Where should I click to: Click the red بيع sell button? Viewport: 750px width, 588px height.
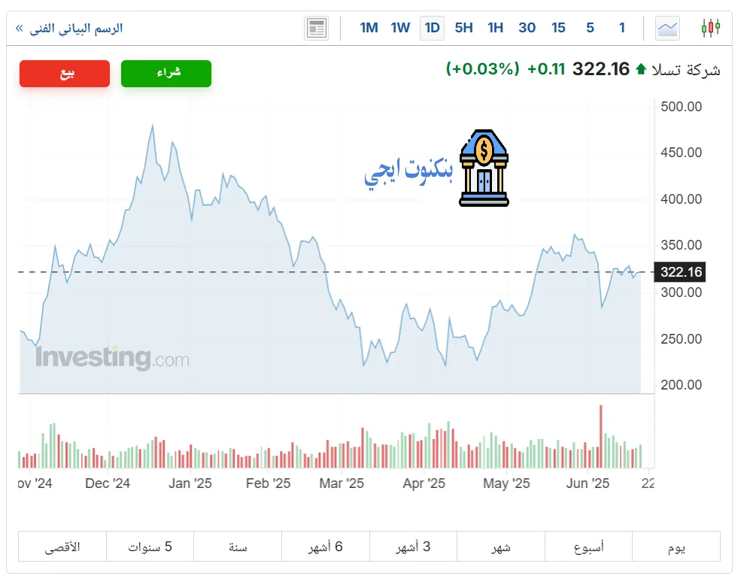[x=65, y=74]
